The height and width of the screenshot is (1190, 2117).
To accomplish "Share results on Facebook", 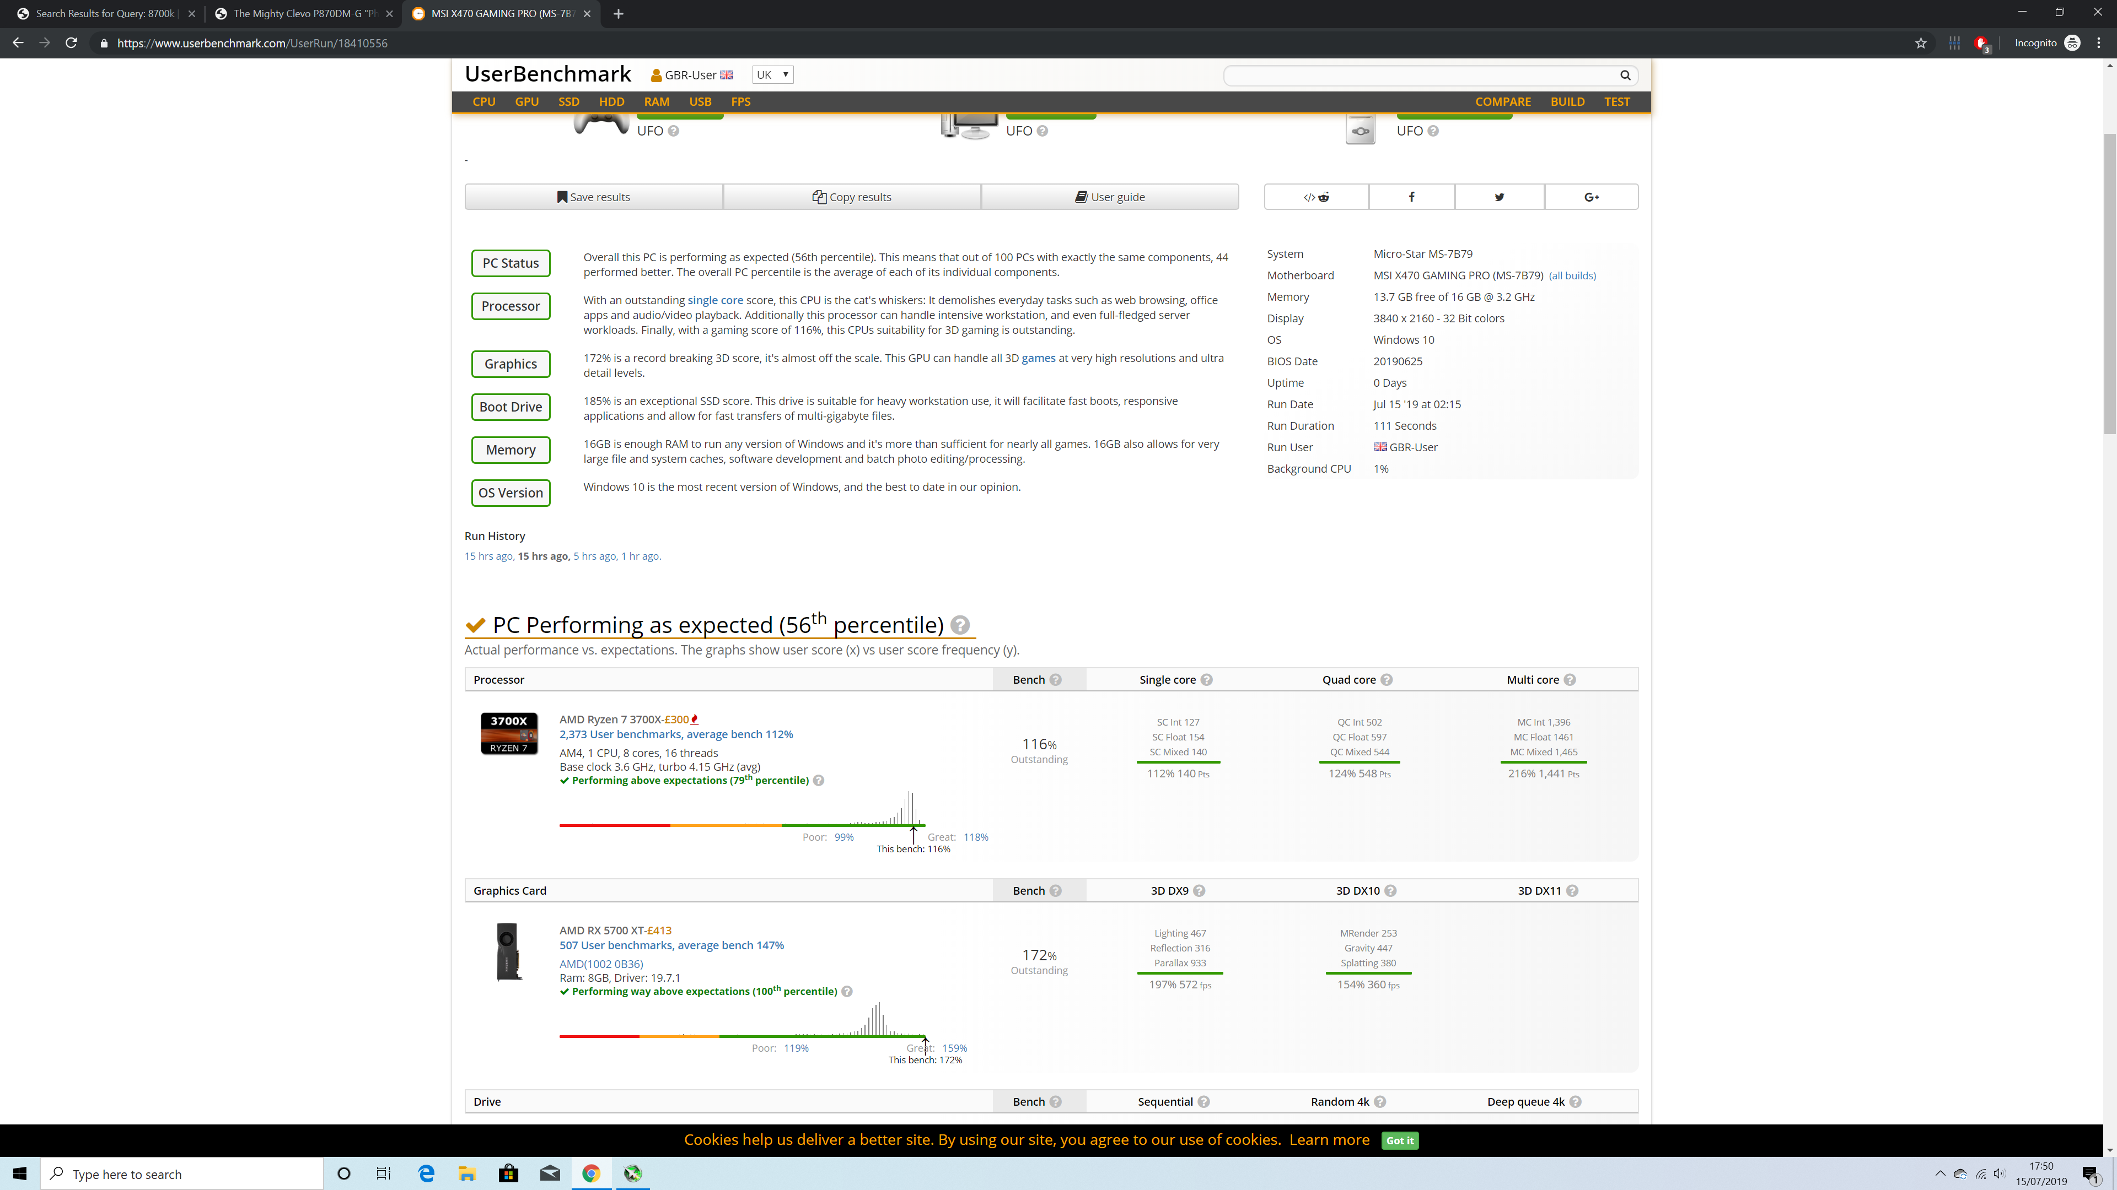I will click(x=1411, y=197).
